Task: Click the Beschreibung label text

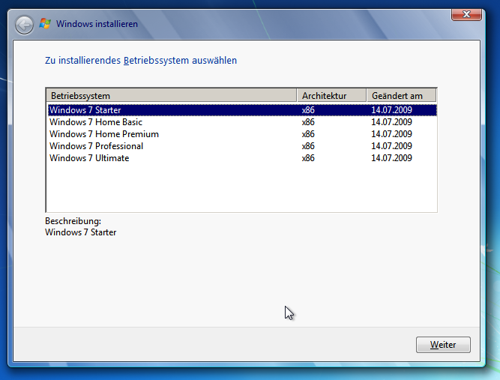Action: coord(73,222)
